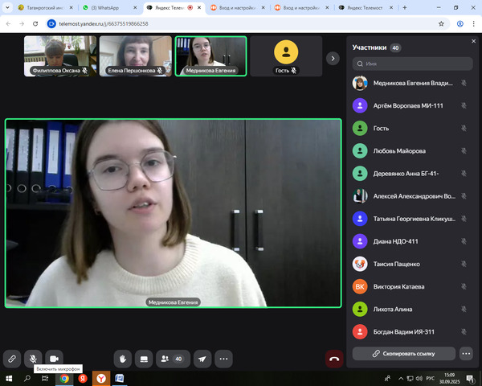
Task: Close the Участники panel
Action: point(473,40)
